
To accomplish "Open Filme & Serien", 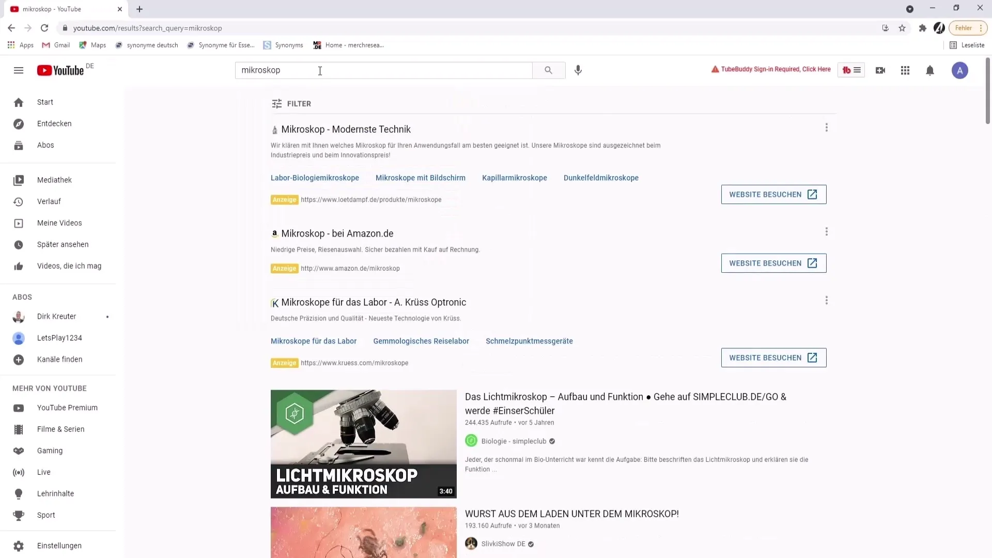I will coord(58,429).
